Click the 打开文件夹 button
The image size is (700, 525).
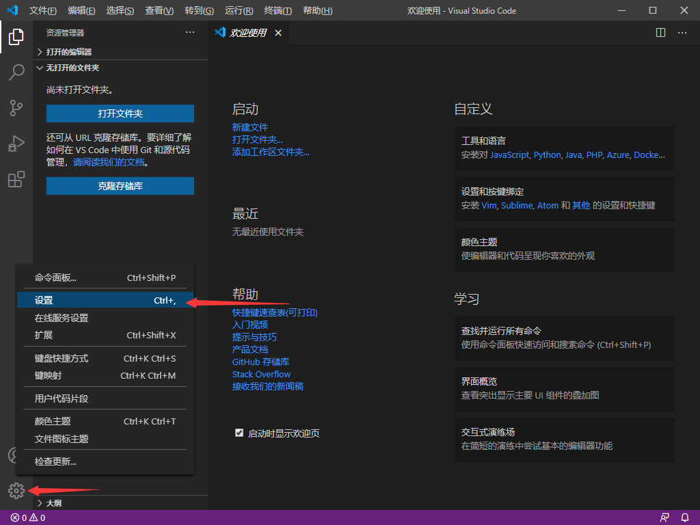[x=120, y=113]
